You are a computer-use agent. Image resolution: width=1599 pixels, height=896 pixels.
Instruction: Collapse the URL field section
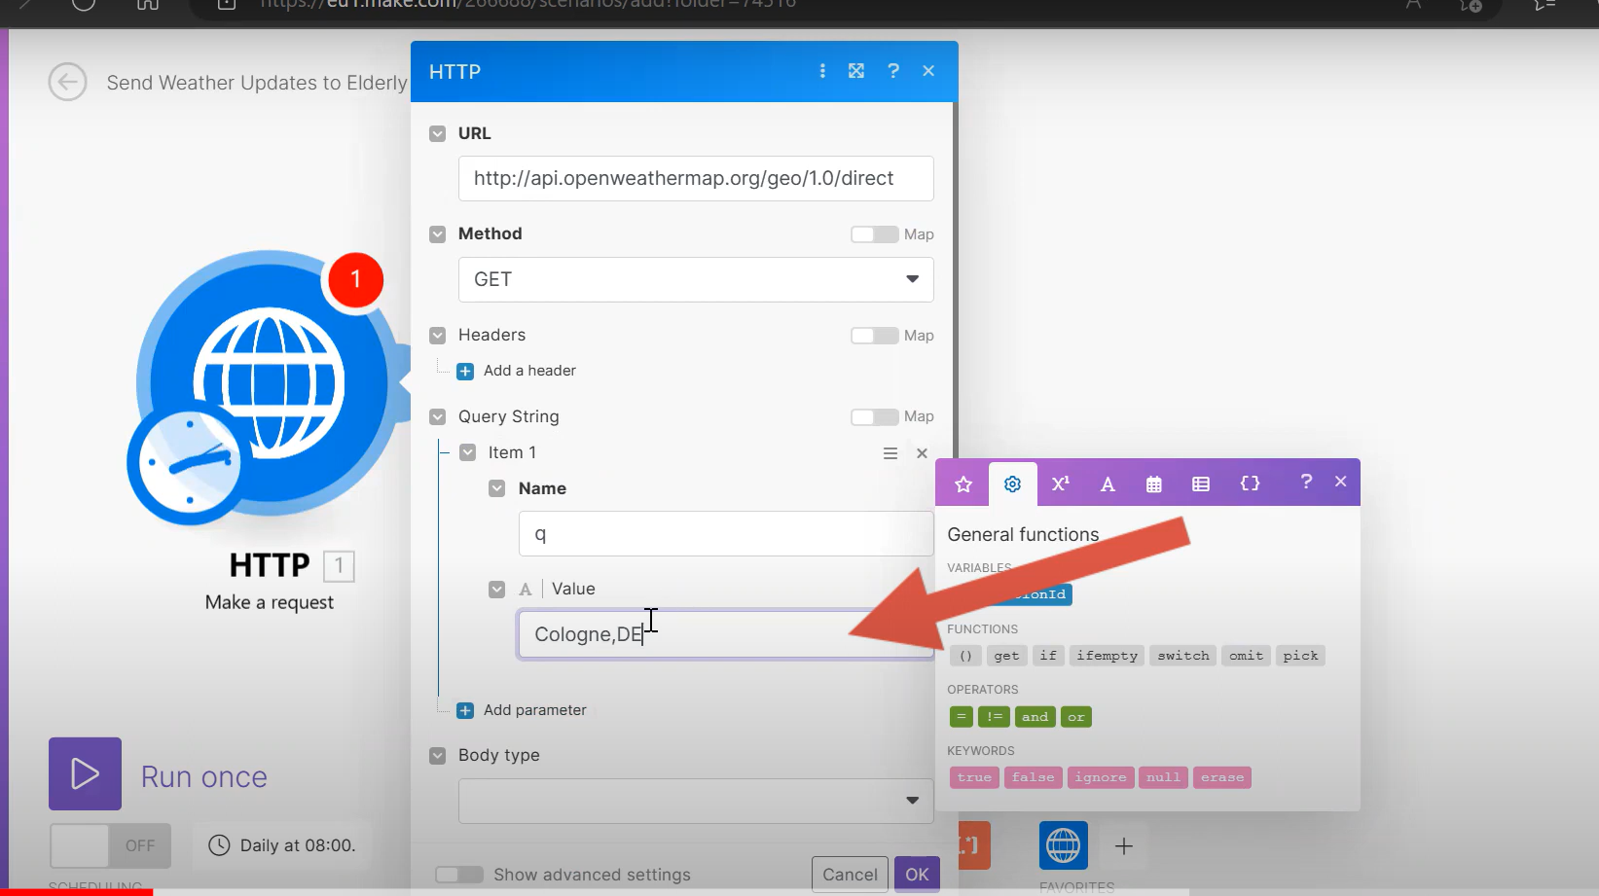point(438,133)
